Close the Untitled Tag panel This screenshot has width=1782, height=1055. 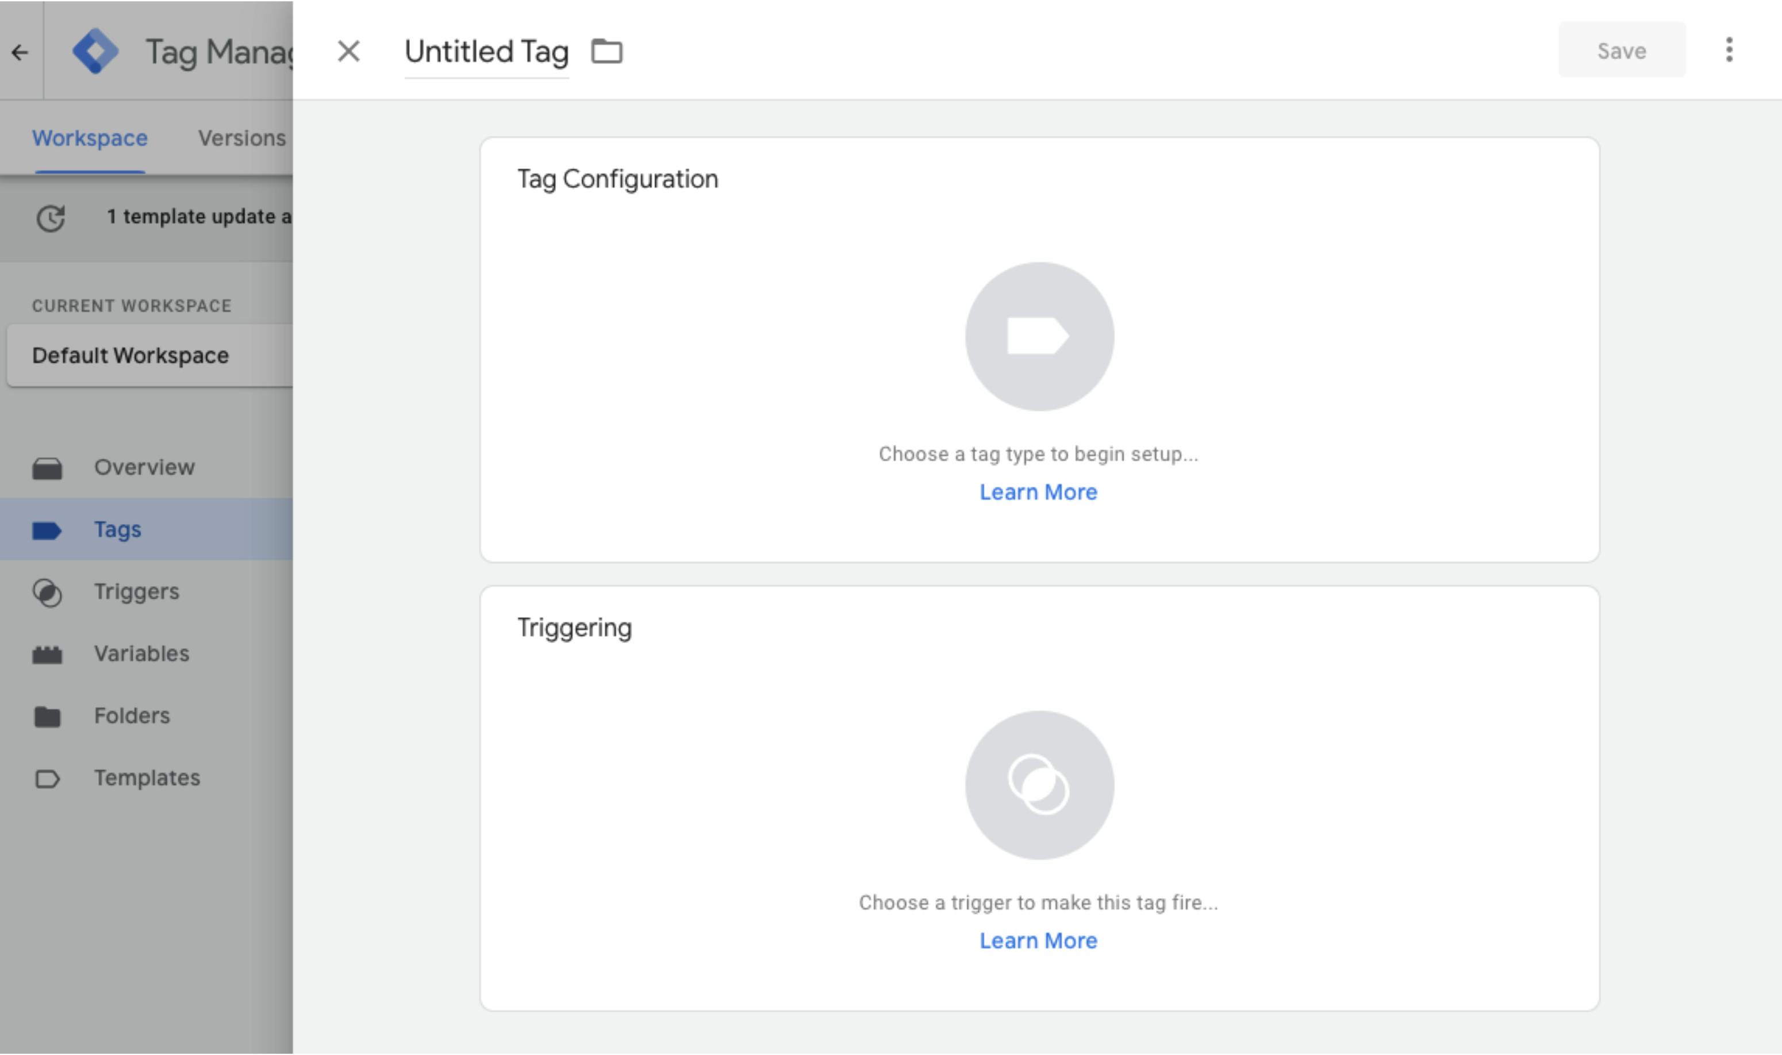(348, 51)
